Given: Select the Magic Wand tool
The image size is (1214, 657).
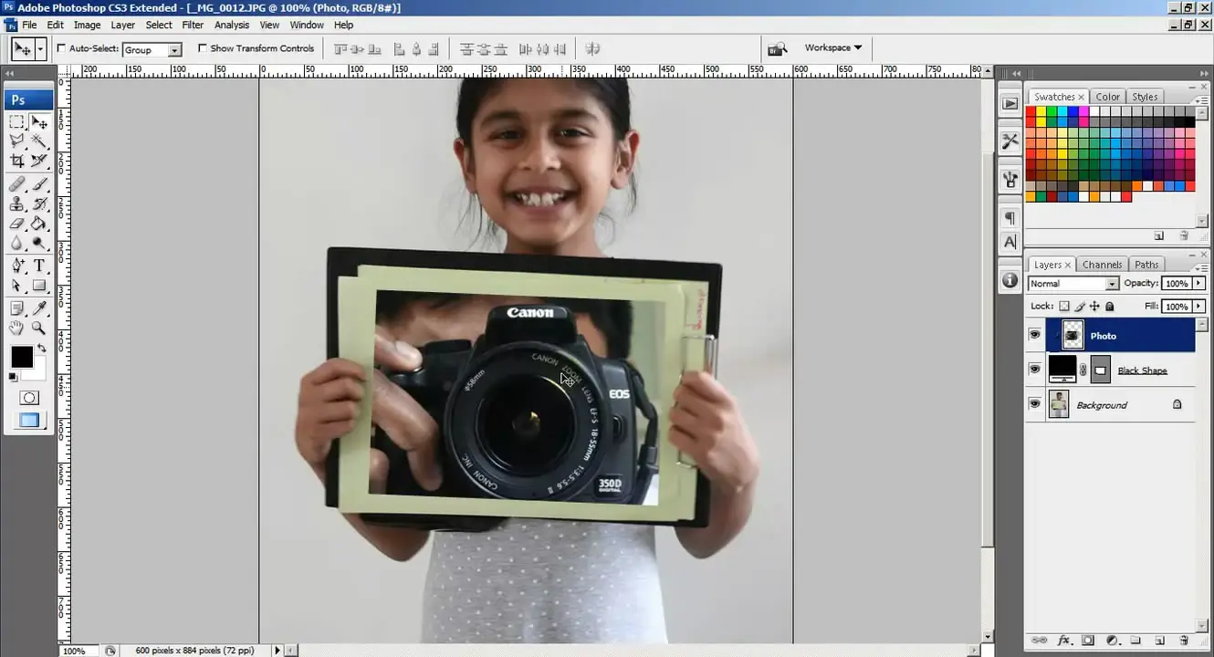Looking at the screenshot, I should click(x=39, y=141).
